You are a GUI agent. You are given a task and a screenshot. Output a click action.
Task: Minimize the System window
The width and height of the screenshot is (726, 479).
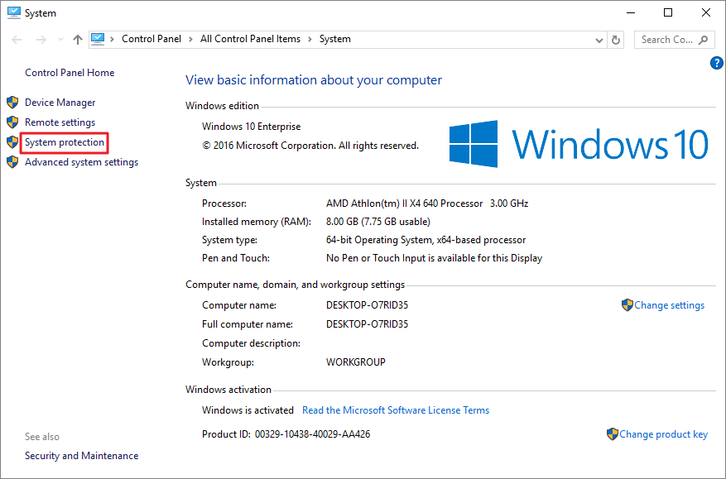click(631, 13)
